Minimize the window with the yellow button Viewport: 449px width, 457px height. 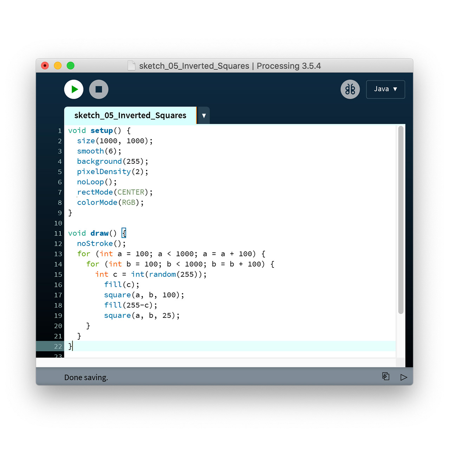tap(58, 66)
